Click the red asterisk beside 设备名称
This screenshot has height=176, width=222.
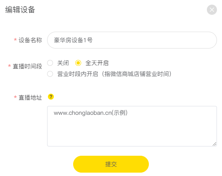pyautogui.click(x=15, y=40)
